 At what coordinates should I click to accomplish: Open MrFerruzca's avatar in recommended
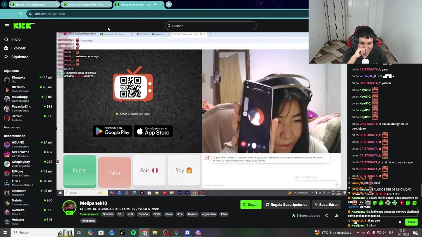pos(7,154)
